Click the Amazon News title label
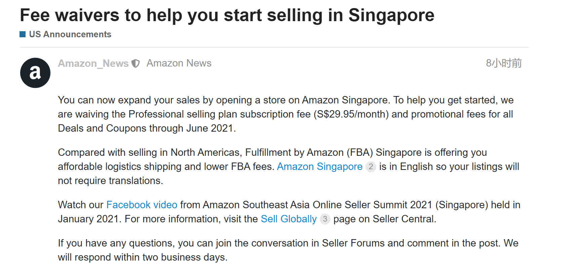 click(179, 63)
